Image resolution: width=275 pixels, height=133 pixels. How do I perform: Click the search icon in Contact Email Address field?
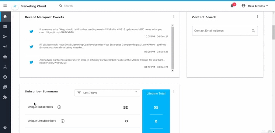click(x=253, y=31)
